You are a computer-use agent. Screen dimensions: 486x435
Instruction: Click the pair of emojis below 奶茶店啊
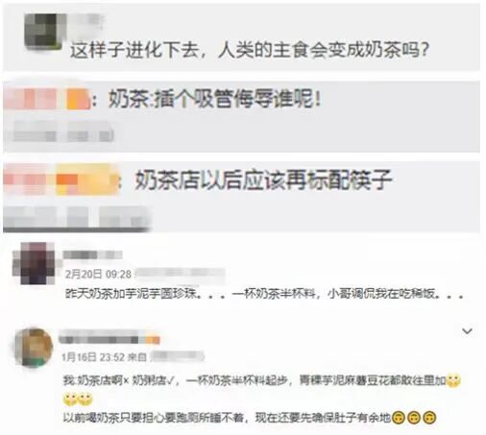pos(78,399)
